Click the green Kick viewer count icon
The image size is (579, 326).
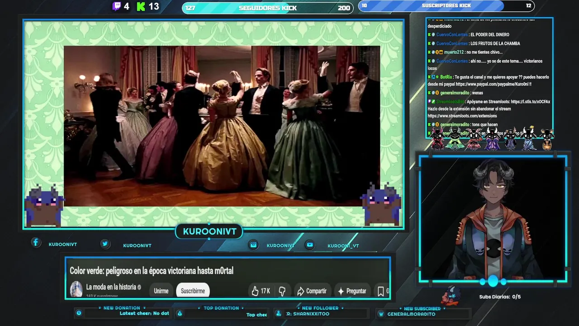click(x=141, y=6)
